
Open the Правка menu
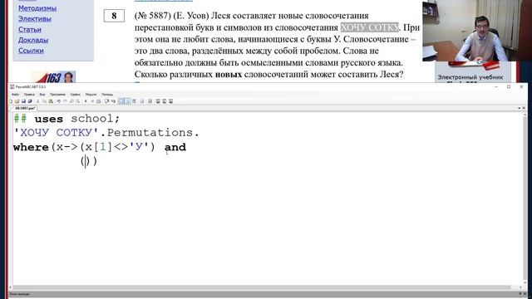29,94
